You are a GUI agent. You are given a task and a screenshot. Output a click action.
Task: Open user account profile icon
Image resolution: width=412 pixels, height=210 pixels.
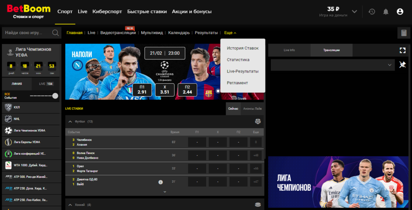pos(400,12)
